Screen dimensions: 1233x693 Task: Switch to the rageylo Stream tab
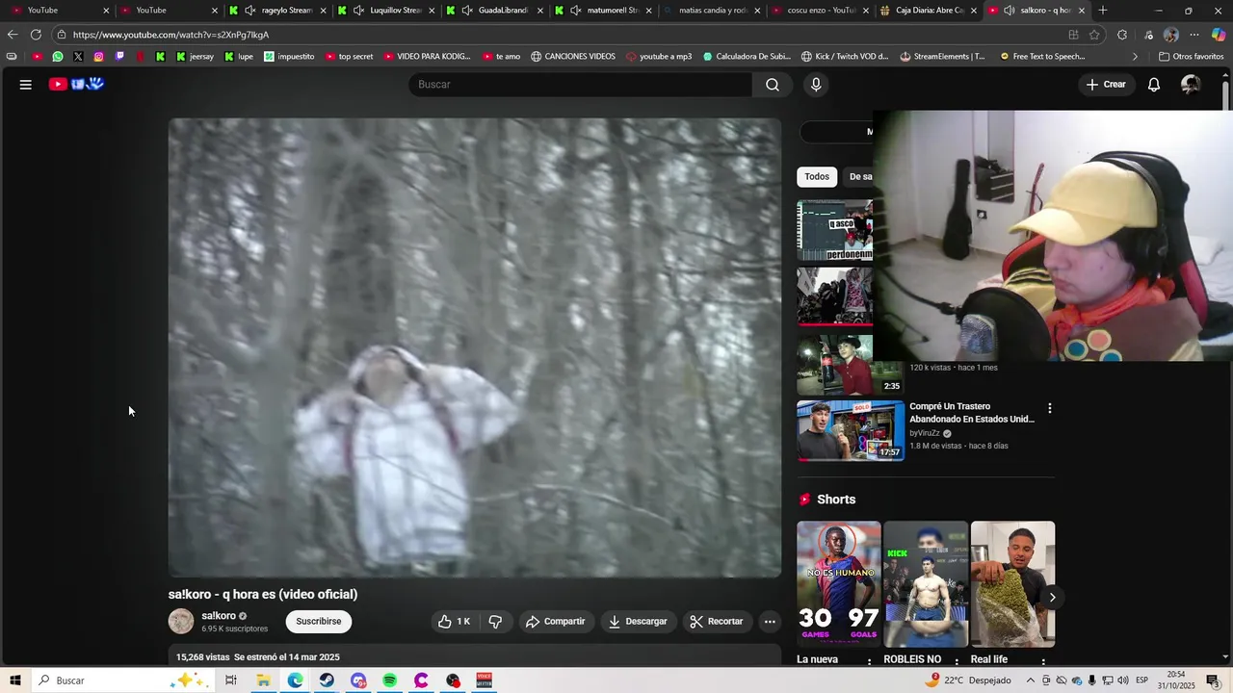click(x=277, y=11)
